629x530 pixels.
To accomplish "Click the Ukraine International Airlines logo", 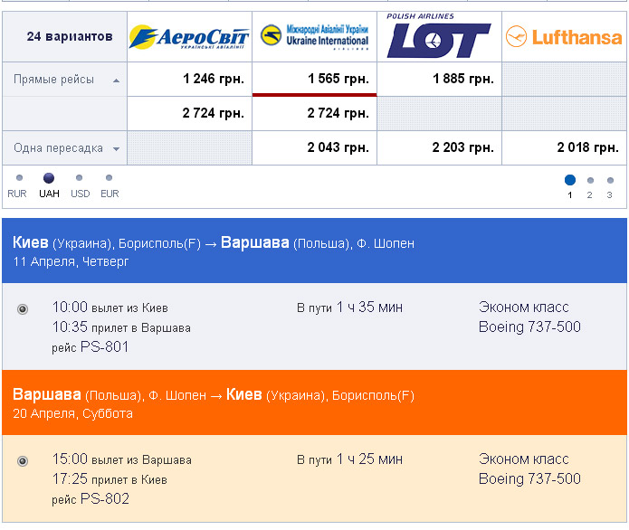I will [314, 37].
